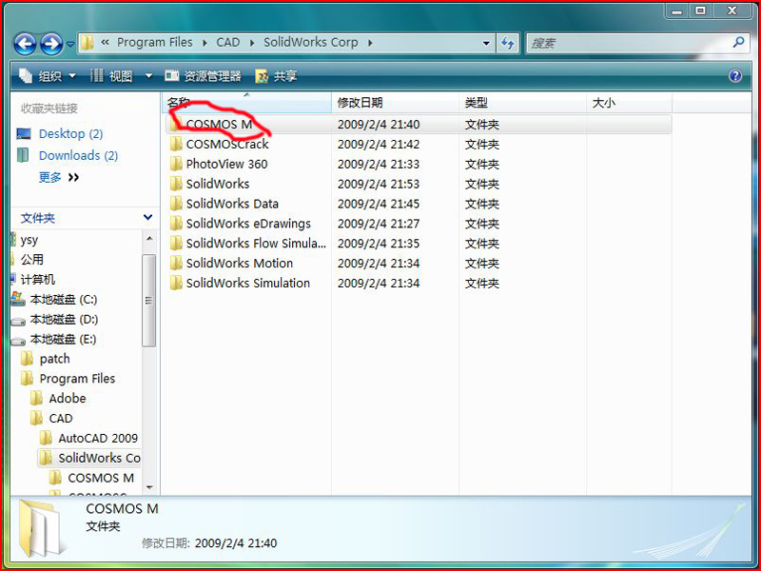Select patch folder in tree
This screenshot has height=571, width=761.
55,359
